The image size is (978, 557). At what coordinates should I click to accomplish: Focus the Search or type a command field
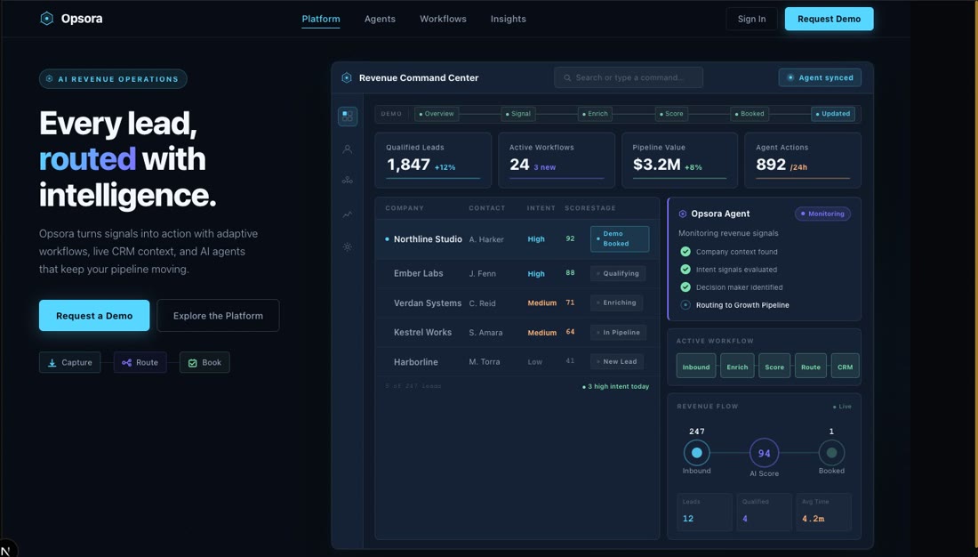(x=628, y=77)
